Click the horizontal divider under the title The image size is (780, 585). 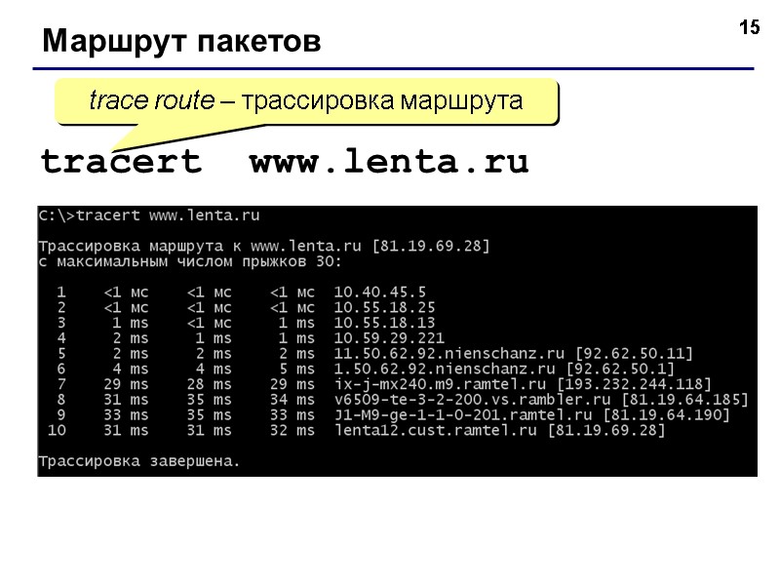pyautogui.click(x=390, y=66)
